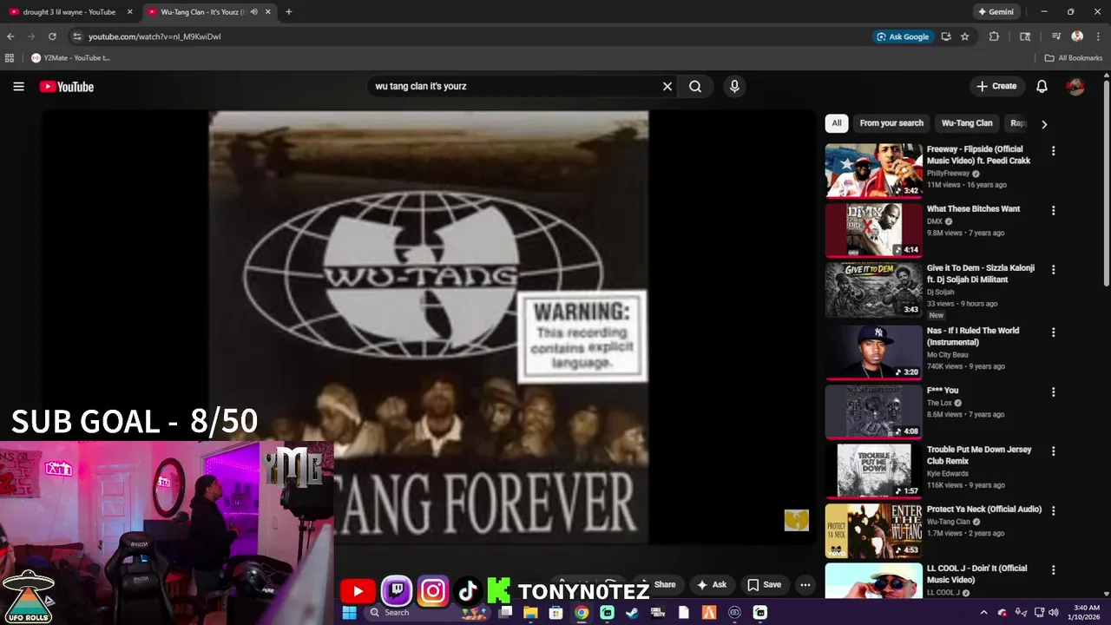
Task: Open Gemini in Chrome
Action: point(996,12)
